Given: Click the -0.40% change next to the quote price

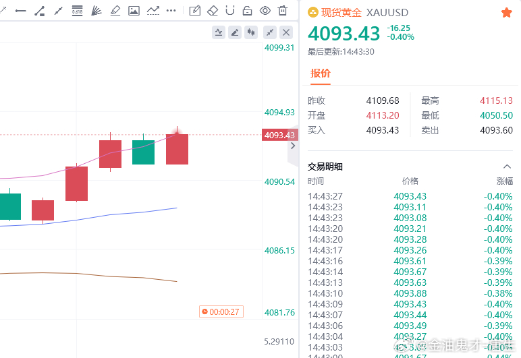Looking at the screenshot, I should pos(401,37).
